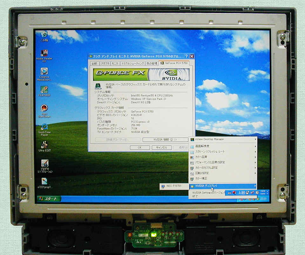Viewport: 305px width, 255px height.
Task: Select the highlighted NVIDIA ディスプレイ menu entry
Action: click(223, 186)
